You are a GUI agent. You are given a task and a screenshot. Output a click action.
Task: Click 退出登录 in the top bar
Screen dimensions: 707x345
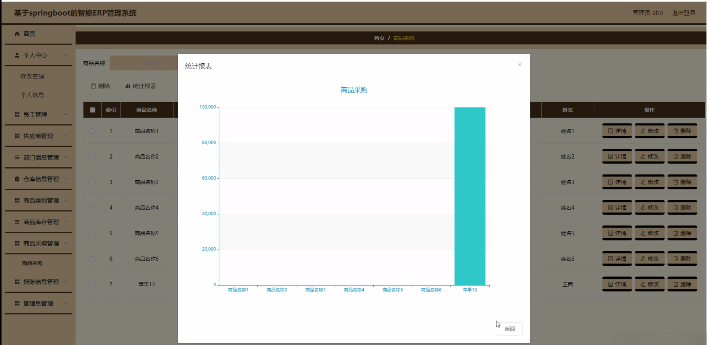click(684, 12)
